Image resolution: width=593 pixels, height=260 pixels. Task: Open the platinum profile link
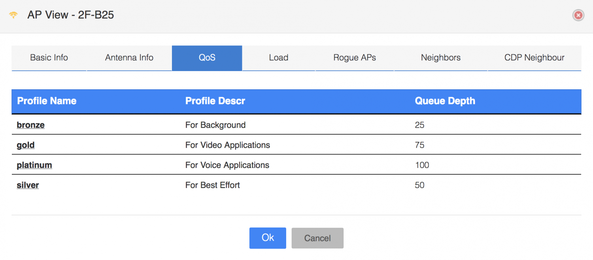[34, 165]
